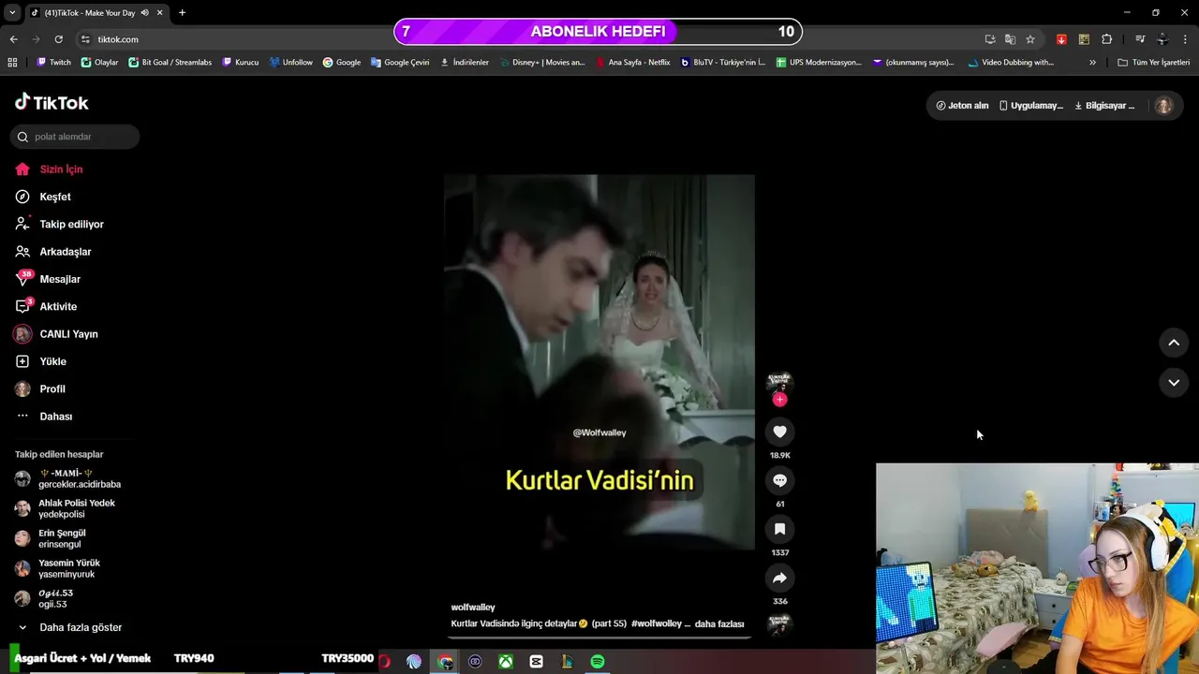Click Jeton alın coins button
Image resolution: width=1199 pixels, height=674 pixels.
coord(962,106)
